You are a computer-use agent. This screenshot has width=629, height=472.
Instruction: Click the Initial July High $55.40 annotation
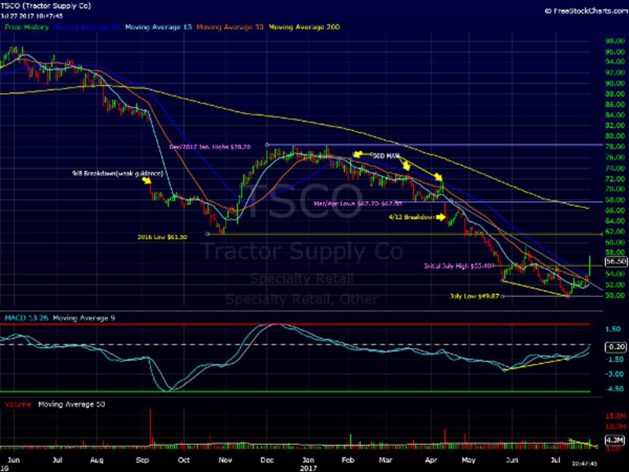(x=458, y=266)
